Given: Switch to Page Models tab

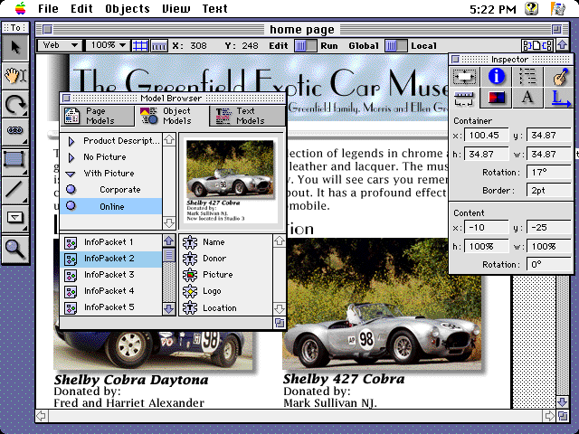Looking at the screenshot, I should (x=97, y=116).
